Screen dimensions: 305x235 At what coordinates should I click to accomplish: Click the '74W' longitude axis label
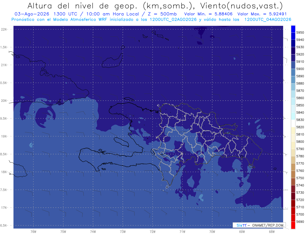93,232
